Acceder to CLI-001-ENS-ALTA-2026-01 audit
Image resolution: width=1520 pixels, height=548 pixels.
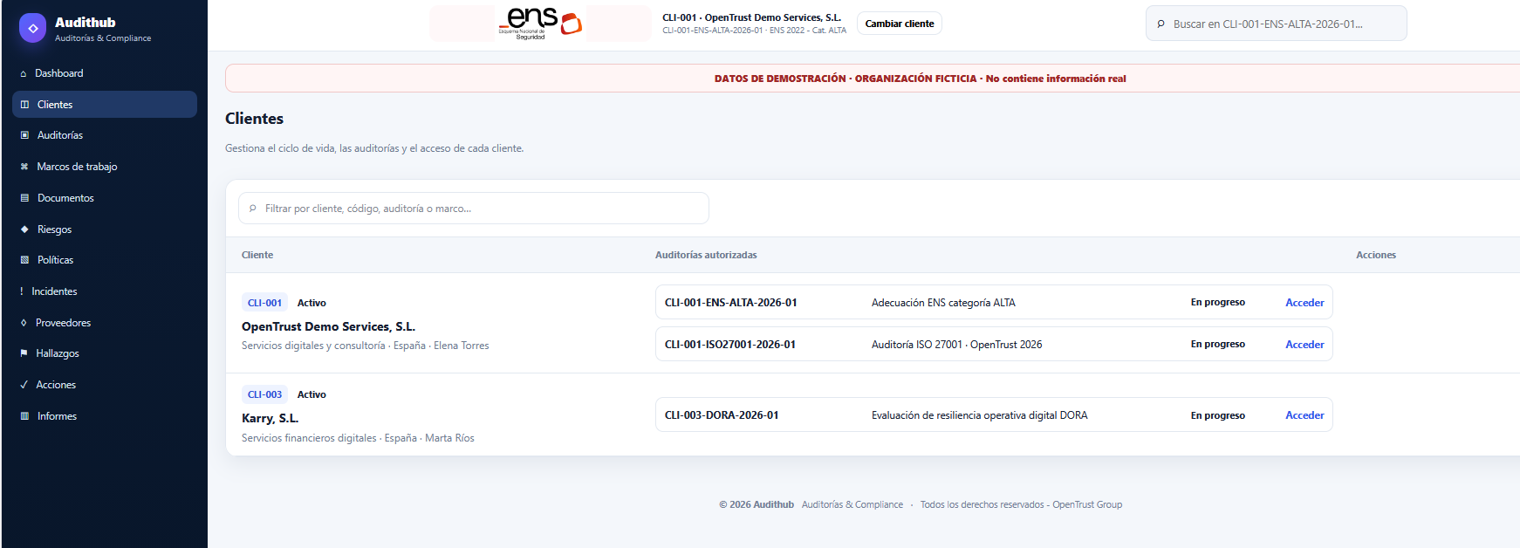(x=1304, y=303)
